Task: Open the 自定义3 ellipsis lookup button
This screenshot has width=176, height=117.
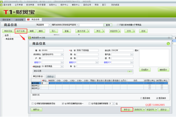Action: coord(132,62)
